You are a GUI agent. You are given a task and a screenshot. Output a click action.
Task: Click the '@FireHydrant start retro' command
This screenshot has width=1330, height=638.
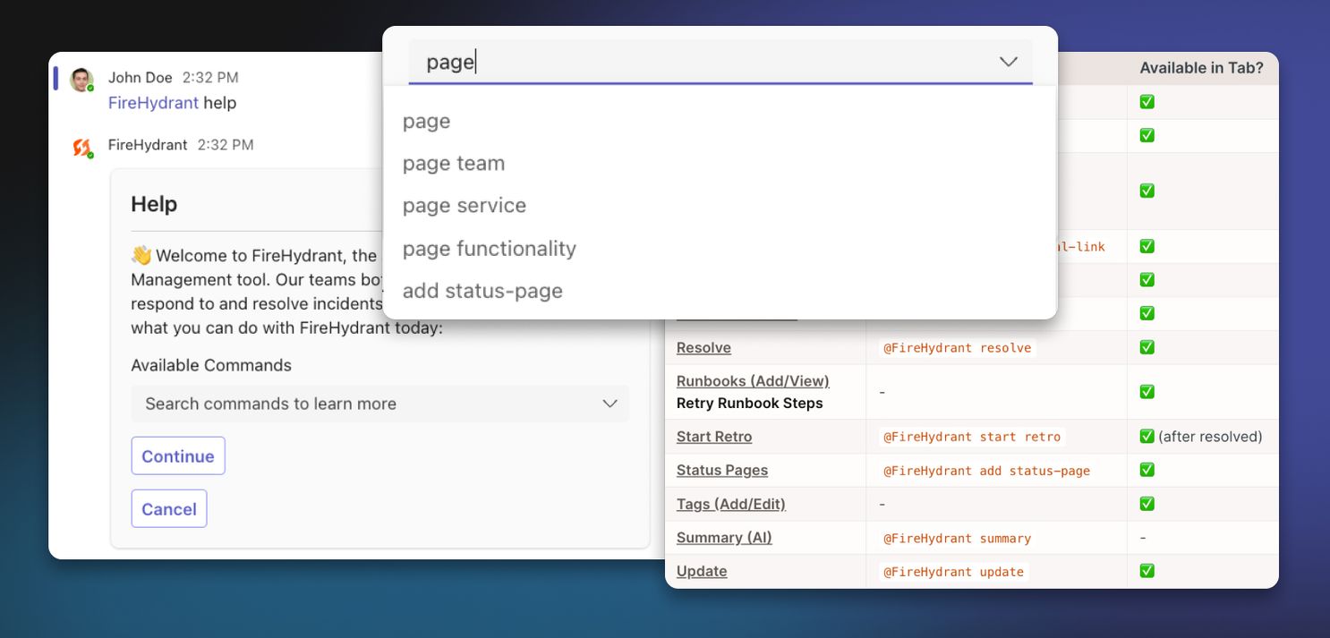972,437
